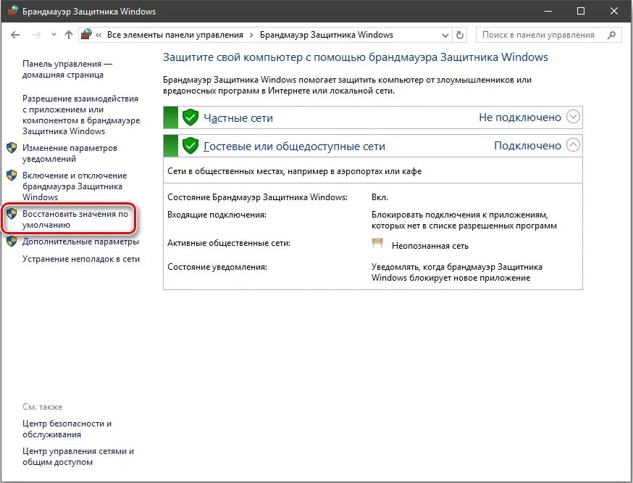
Task: Click 'Восстановить значения по умолчанию' link
Action: (75, 219)
